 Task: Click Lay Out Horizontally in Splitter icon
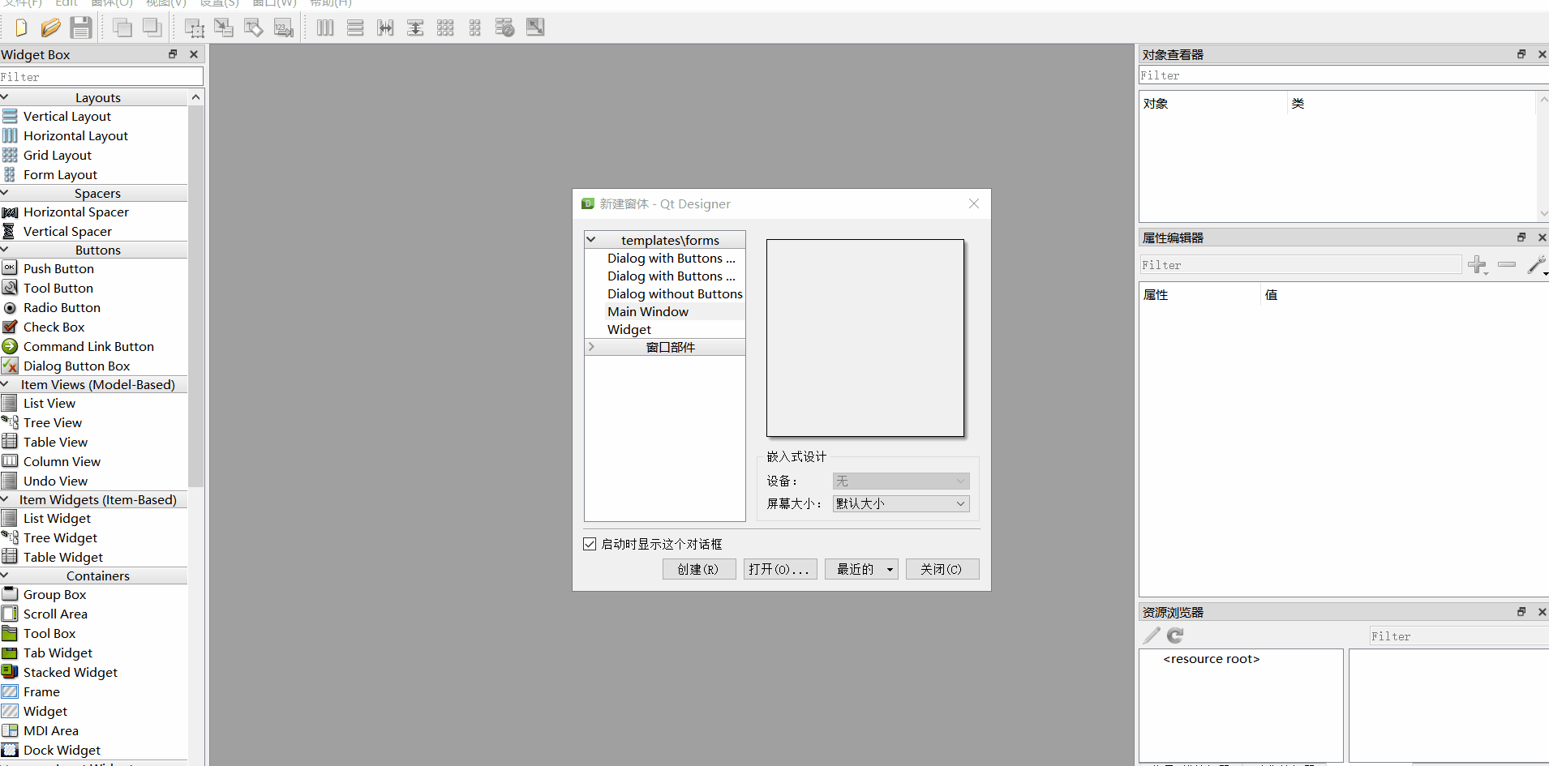(385, 28)
